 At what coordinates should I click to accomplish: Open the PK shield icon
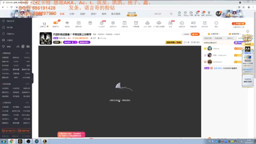[x=113, y=23]
